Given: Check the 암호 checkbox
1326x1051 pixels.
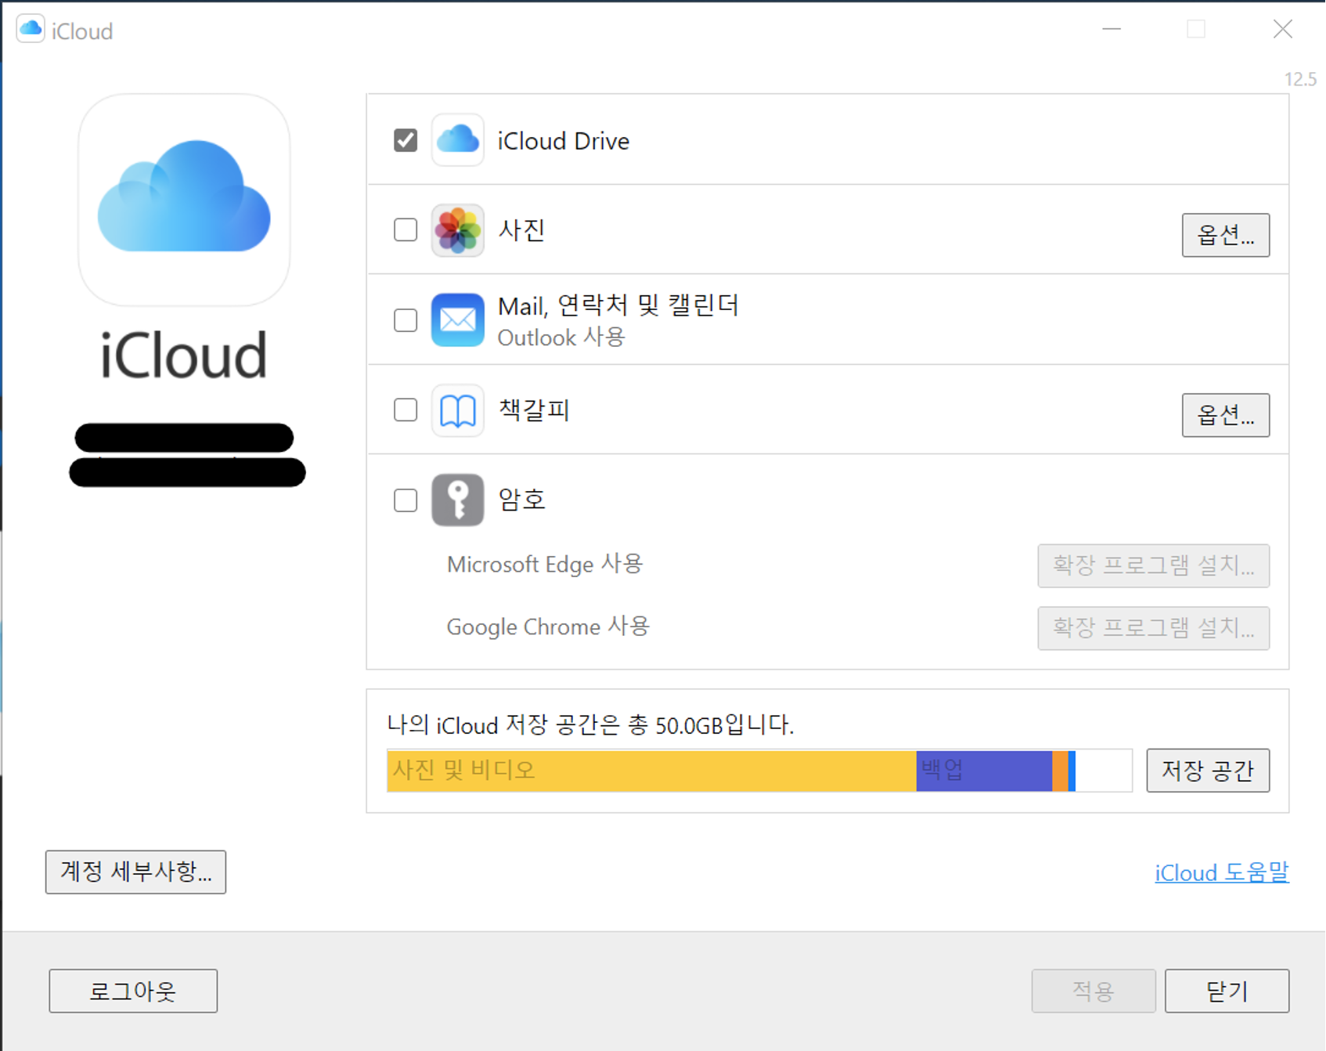Looking at the screenshot, I should (x=405, y=500).
